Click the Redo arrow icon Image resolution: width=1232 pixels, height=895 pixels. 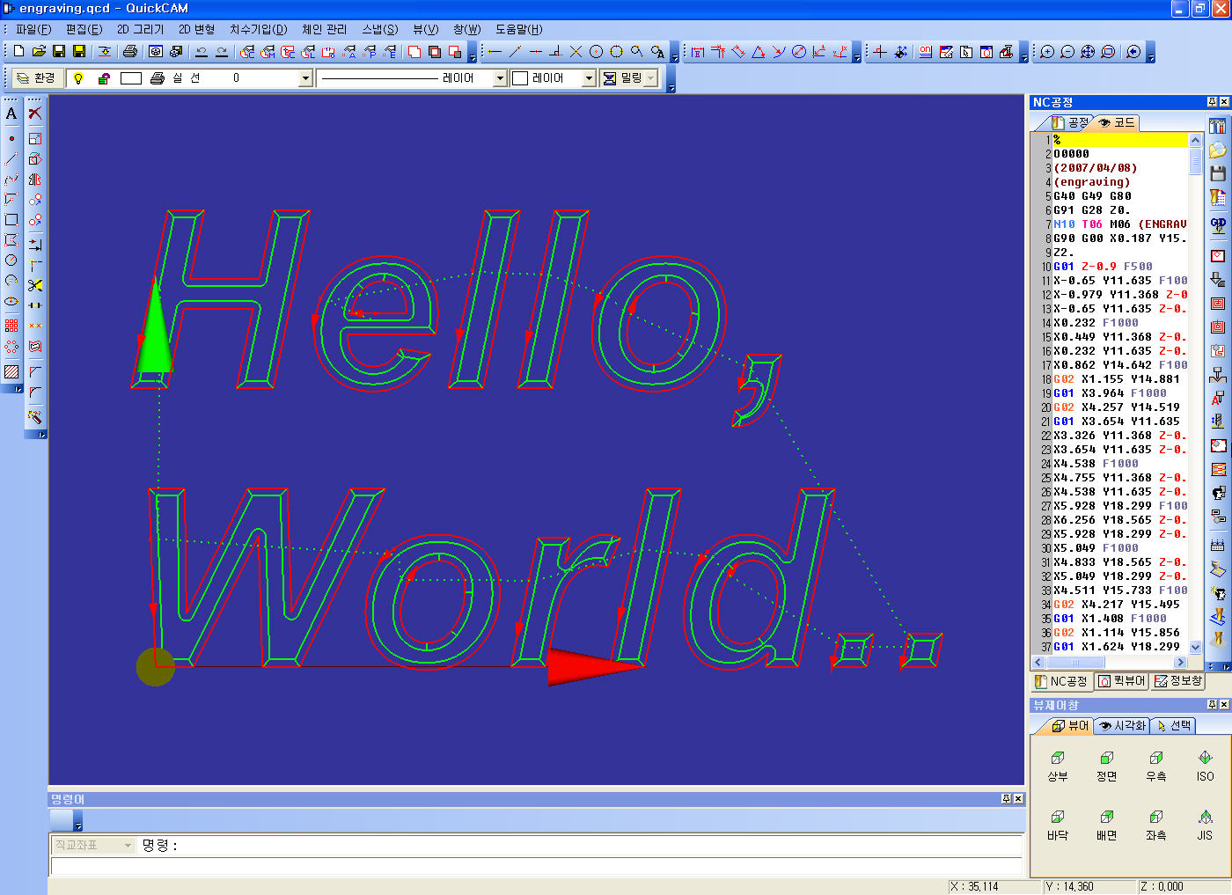[222, 52]
